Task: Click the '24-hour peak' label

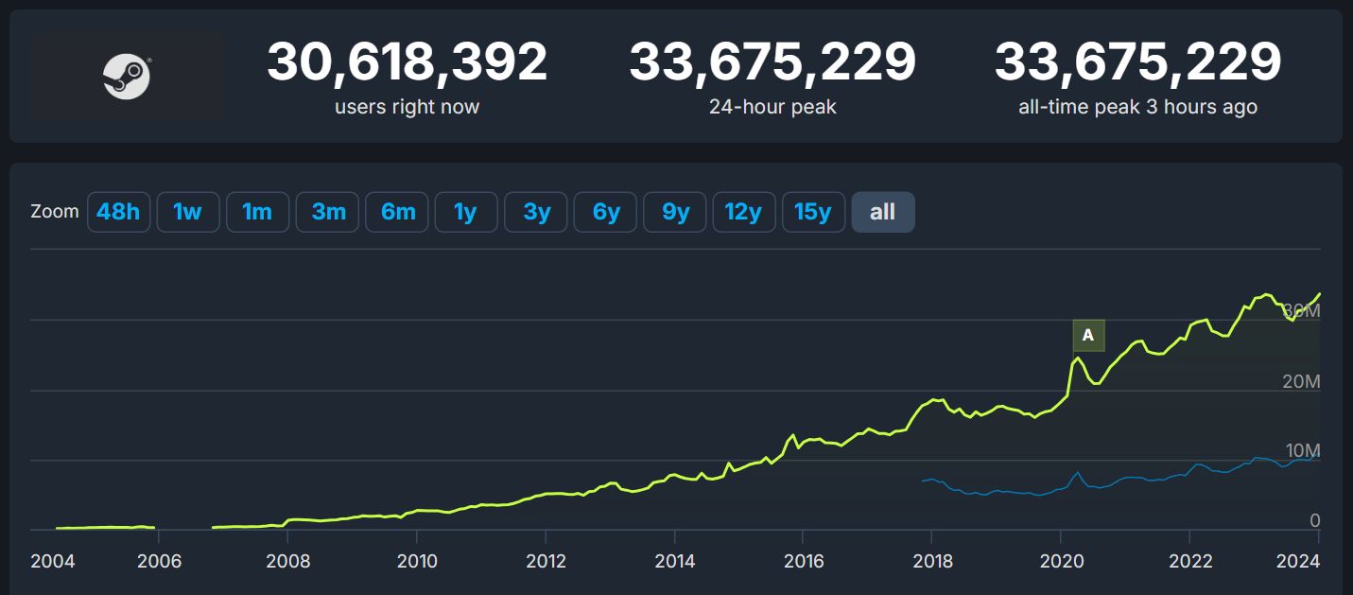Action: click(x=772, y=107)
